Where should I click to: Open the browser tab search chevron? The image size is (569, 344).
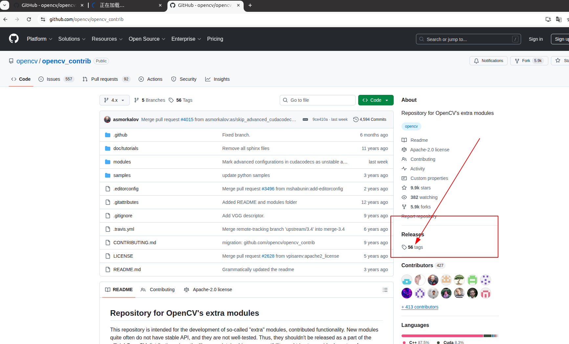[x=5, y=5]
